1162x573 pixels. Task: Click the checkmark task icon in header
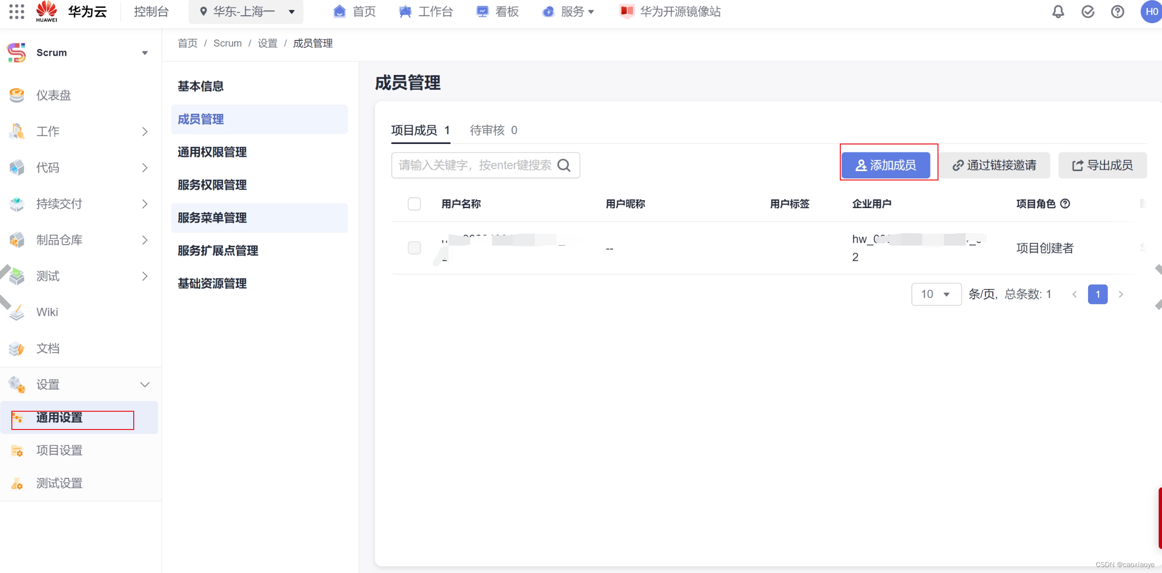(x=1087, y=12)
